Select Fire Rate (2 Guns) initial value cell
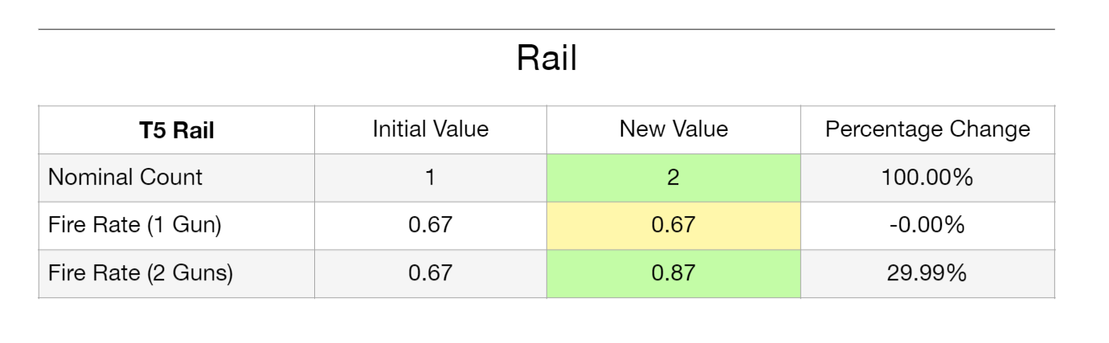The height and width of the screenshot is (343, 1109). pos(430,274)
